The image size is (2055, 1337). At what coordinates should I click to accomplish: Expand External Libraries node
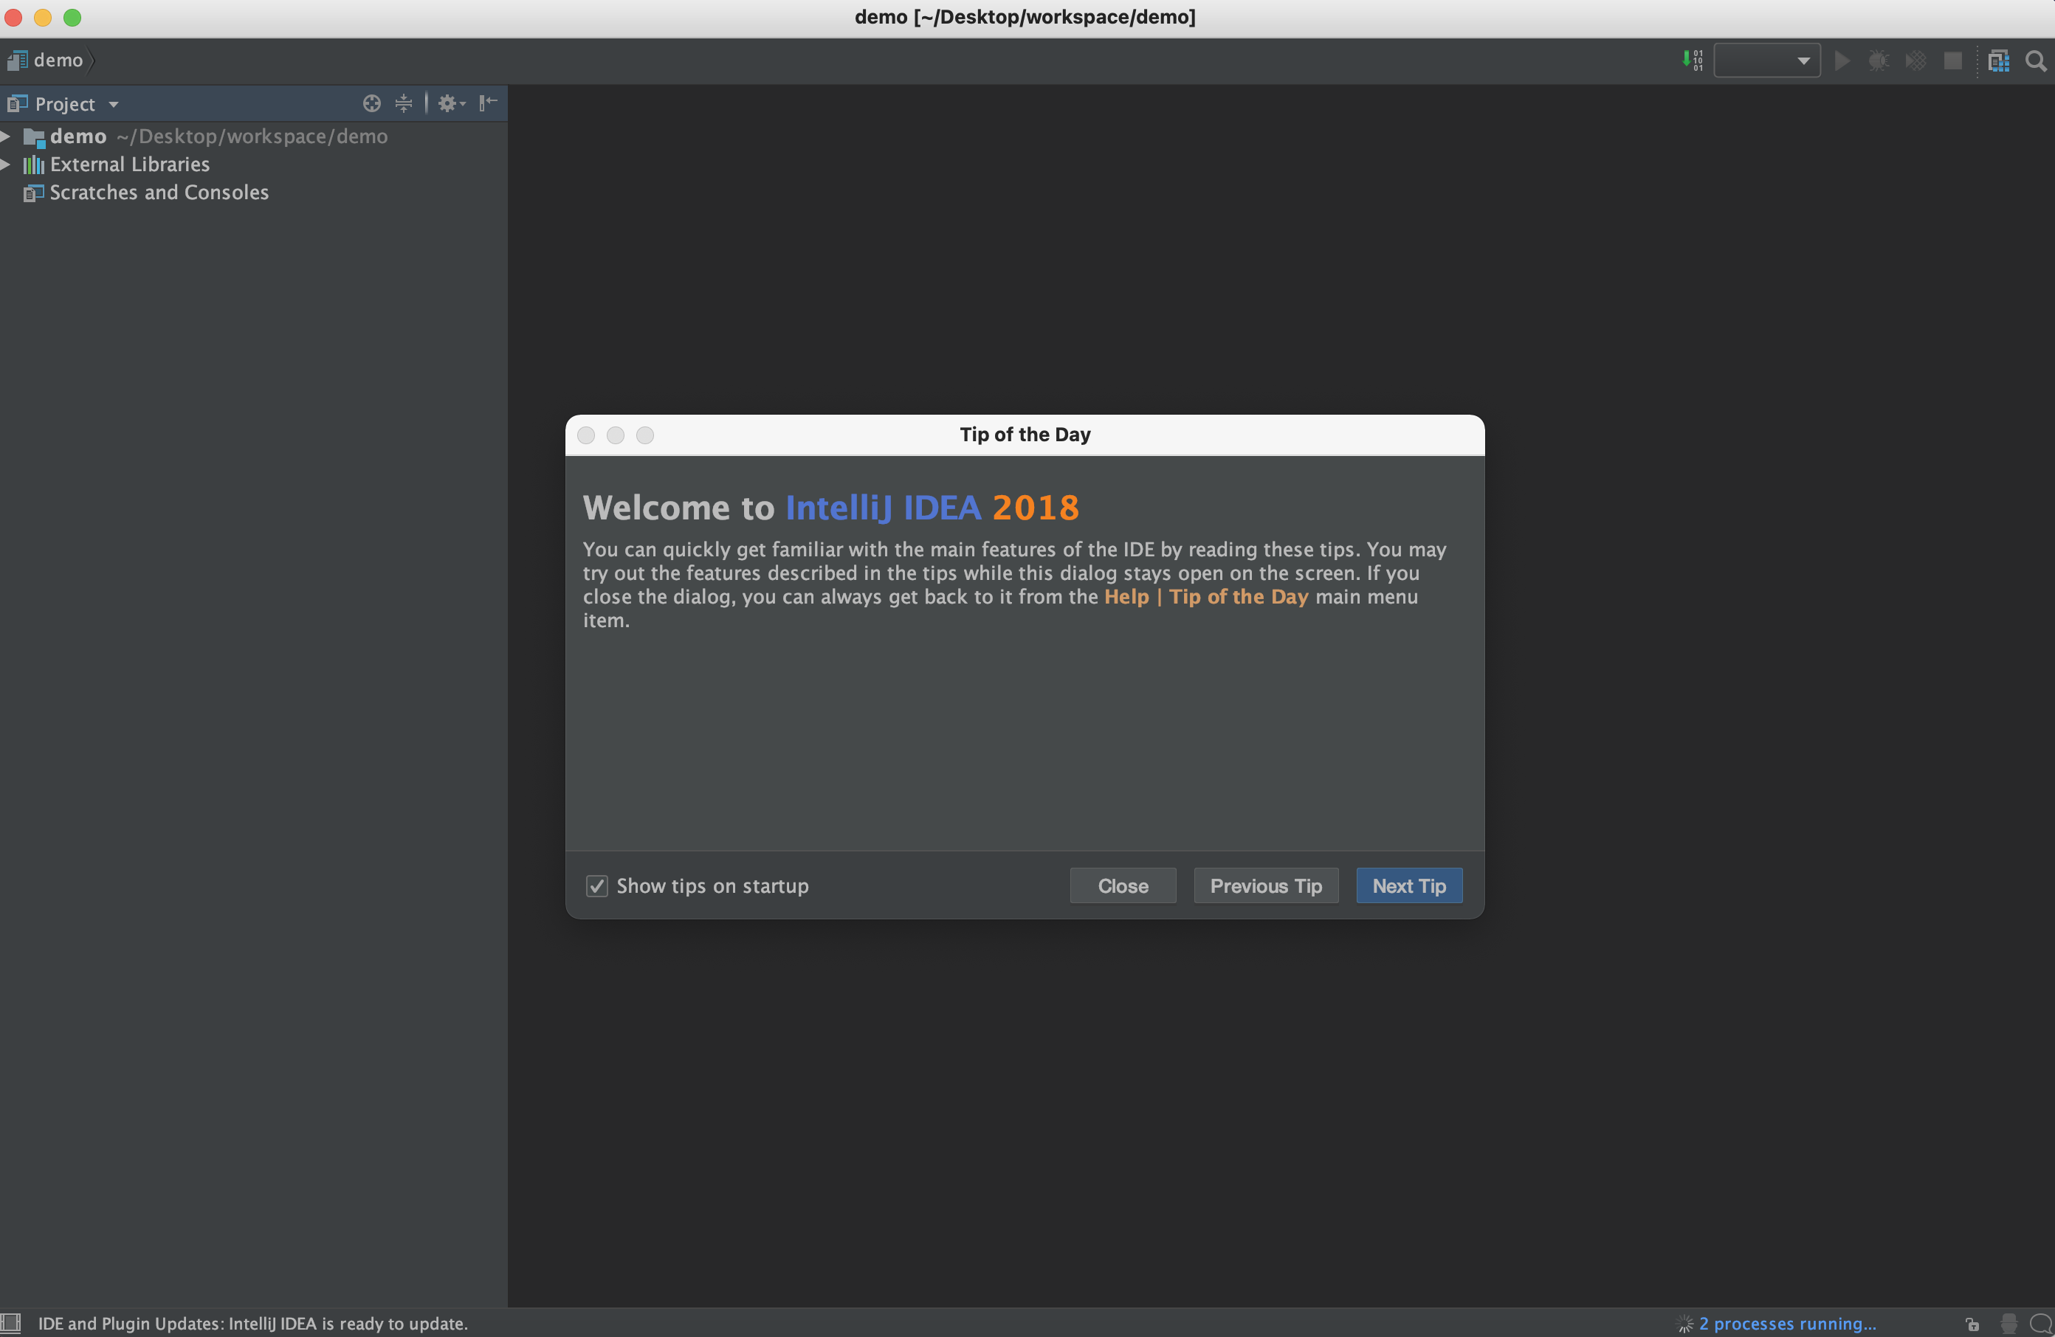(x=6, y=164)
